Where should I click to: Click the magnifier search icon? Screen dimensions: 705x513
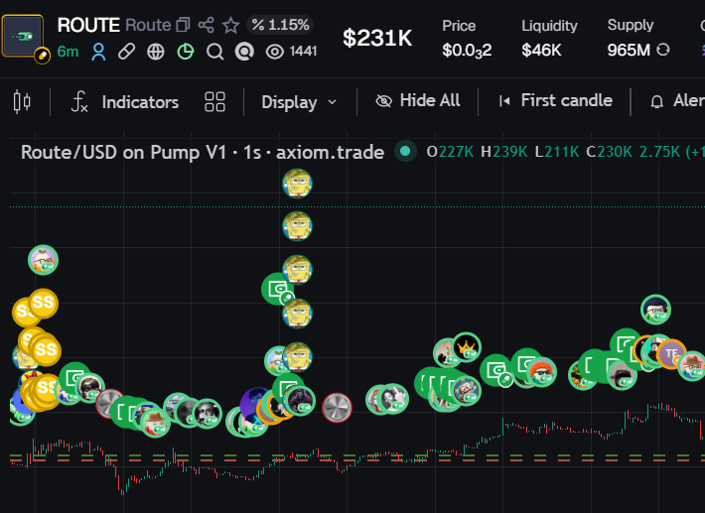(x=214, y=52)
